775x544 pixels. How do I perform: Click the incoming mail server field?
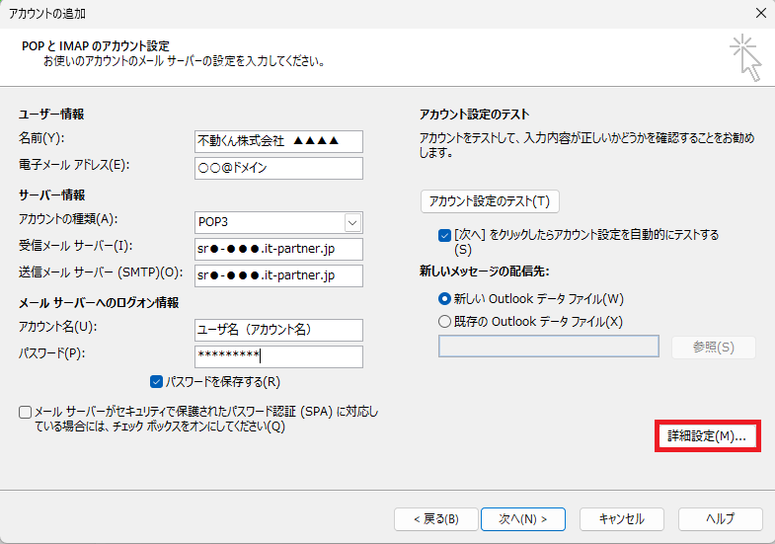coord(278,248)
